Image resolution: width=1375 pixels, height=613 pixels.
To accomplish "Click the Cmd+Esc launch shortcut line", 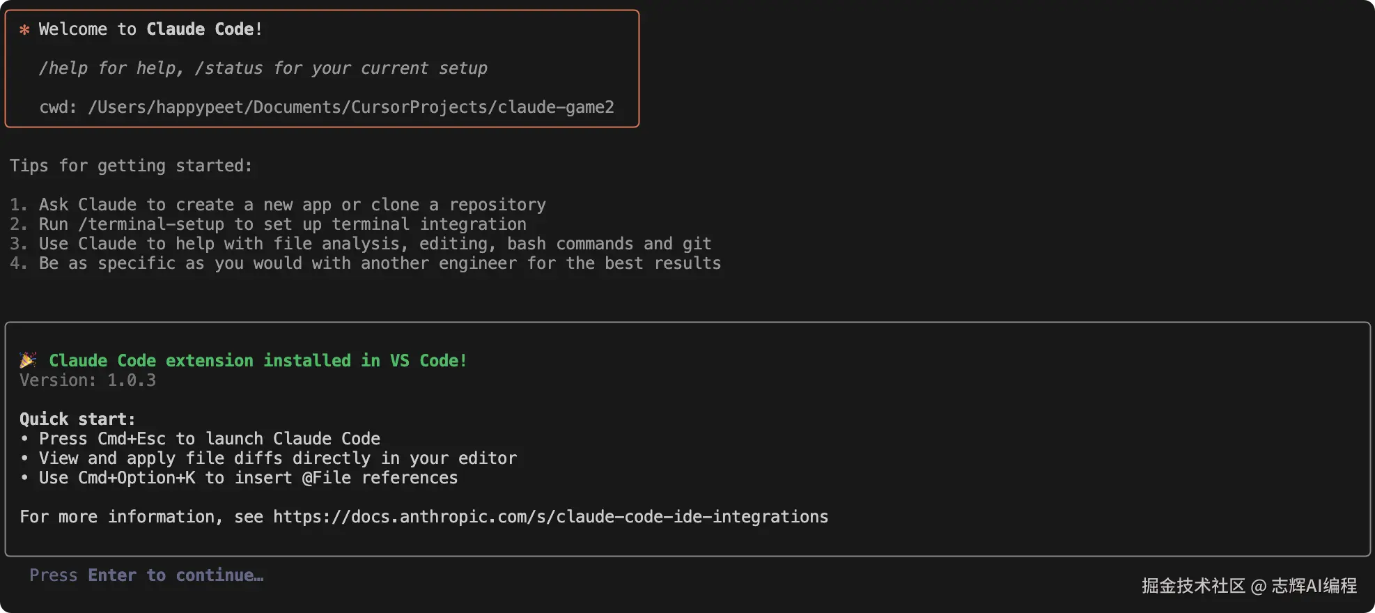I will (x=209, y=439).
